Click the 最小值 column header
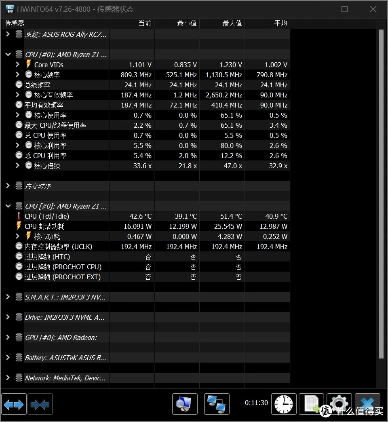 click(177, 23)
